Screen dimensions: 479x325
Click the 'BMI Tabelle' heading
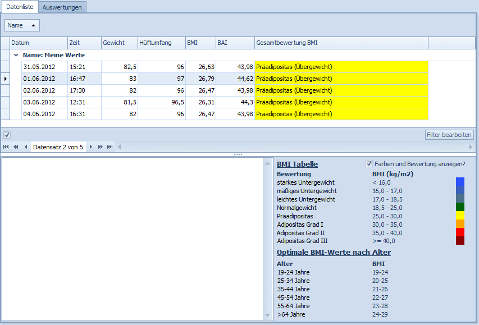coord(297,164)
